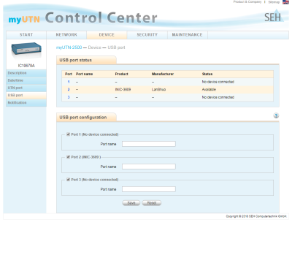Click the Status column header
The width and height of the screenshot is (292, 271).
point(207,74)
